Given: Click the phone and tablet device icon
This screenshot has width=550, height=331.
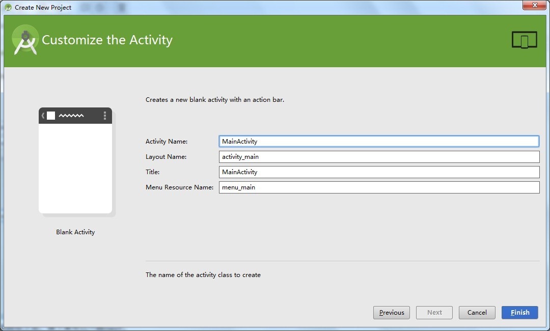Looking at the screenshot, I should pyautogui.click(x=524, y=40).
